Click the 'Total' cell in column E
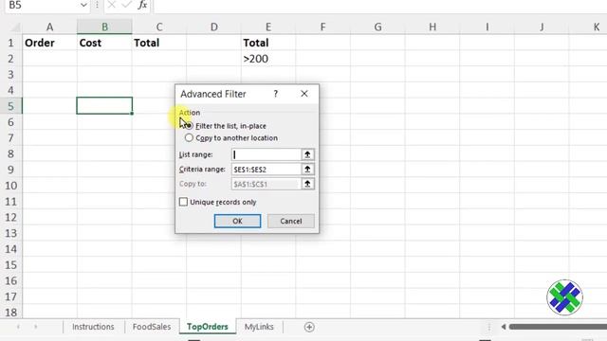Viewport: 607px width, 341px height. point(268,43)
